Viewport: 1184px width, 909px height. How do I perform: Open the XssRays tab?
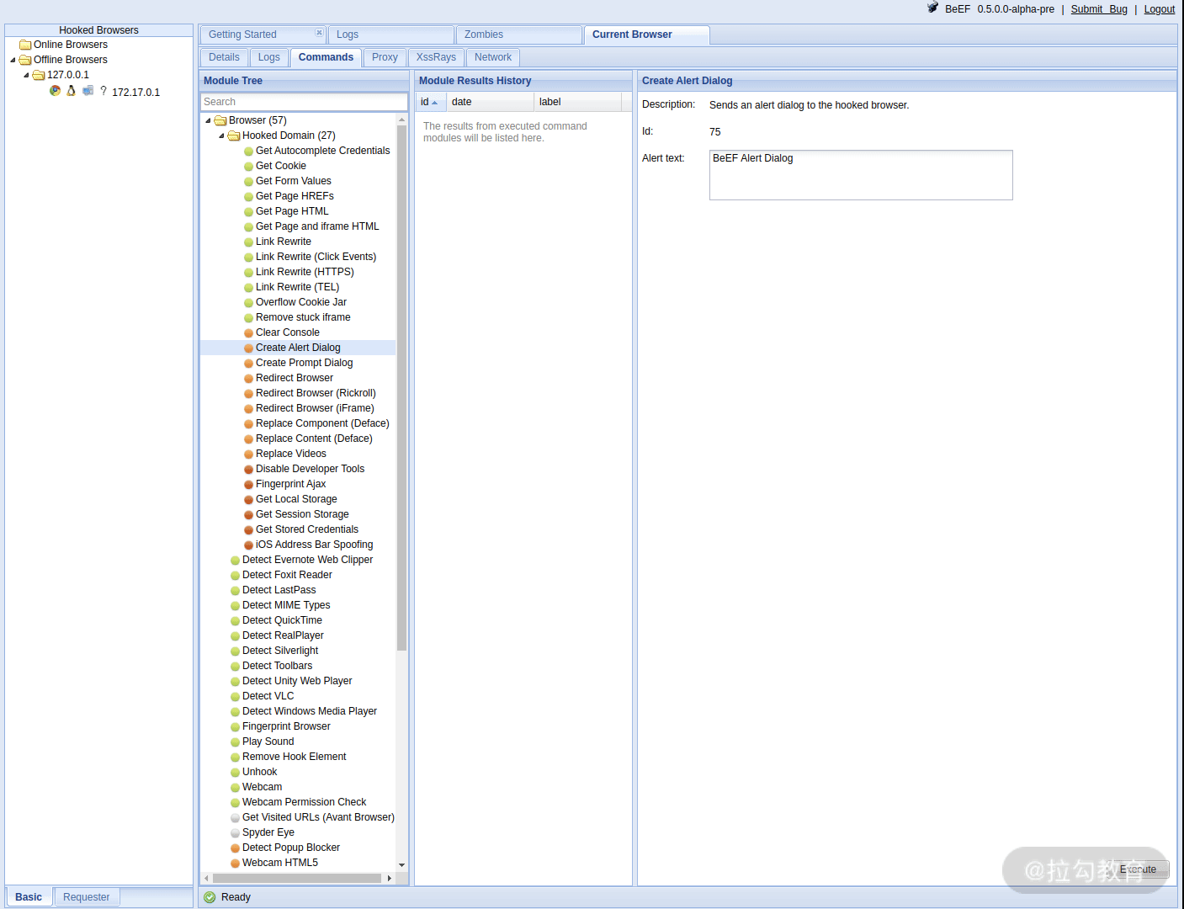tap(436, 57)
